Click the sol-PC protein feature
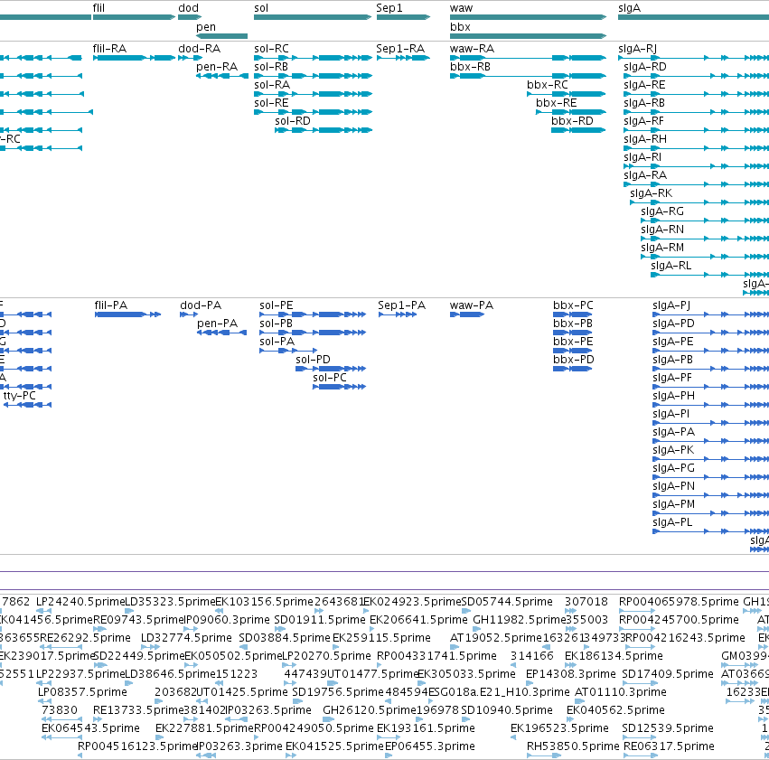 tap(340, 387)
